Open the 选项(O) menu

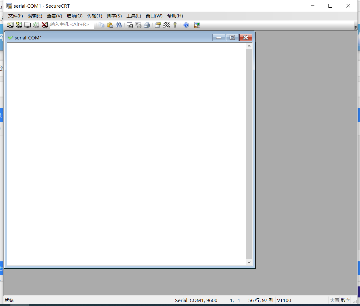click(74, 16)
